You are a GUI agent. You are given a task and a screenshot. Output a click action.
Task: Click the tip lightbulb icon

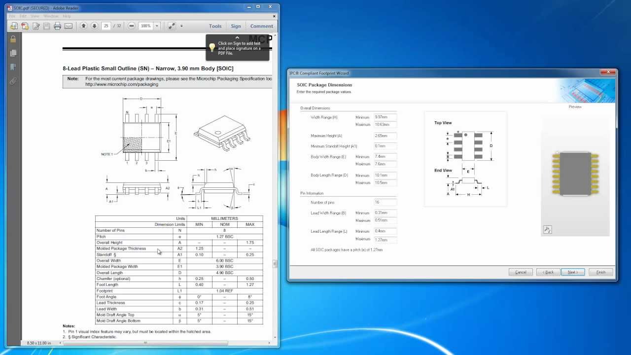[212, 48]
